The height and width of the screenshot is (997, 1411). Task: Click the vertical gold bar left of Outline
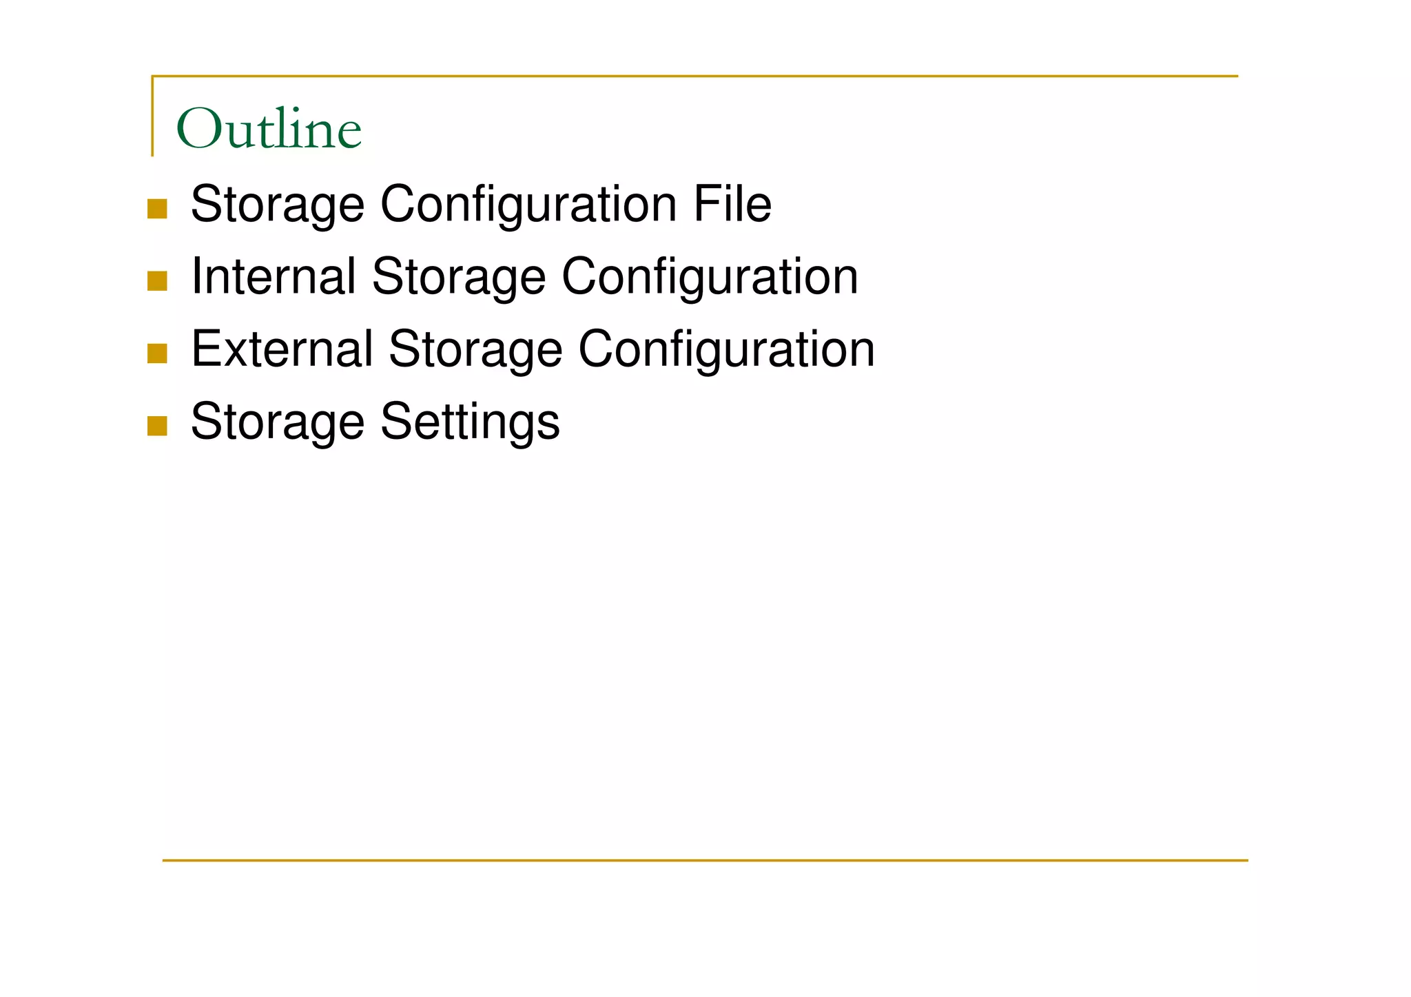click(152, 116)
